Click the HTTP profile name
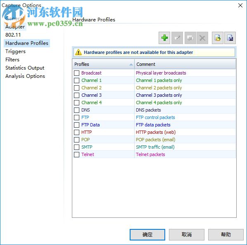 (x=86, y=132)
